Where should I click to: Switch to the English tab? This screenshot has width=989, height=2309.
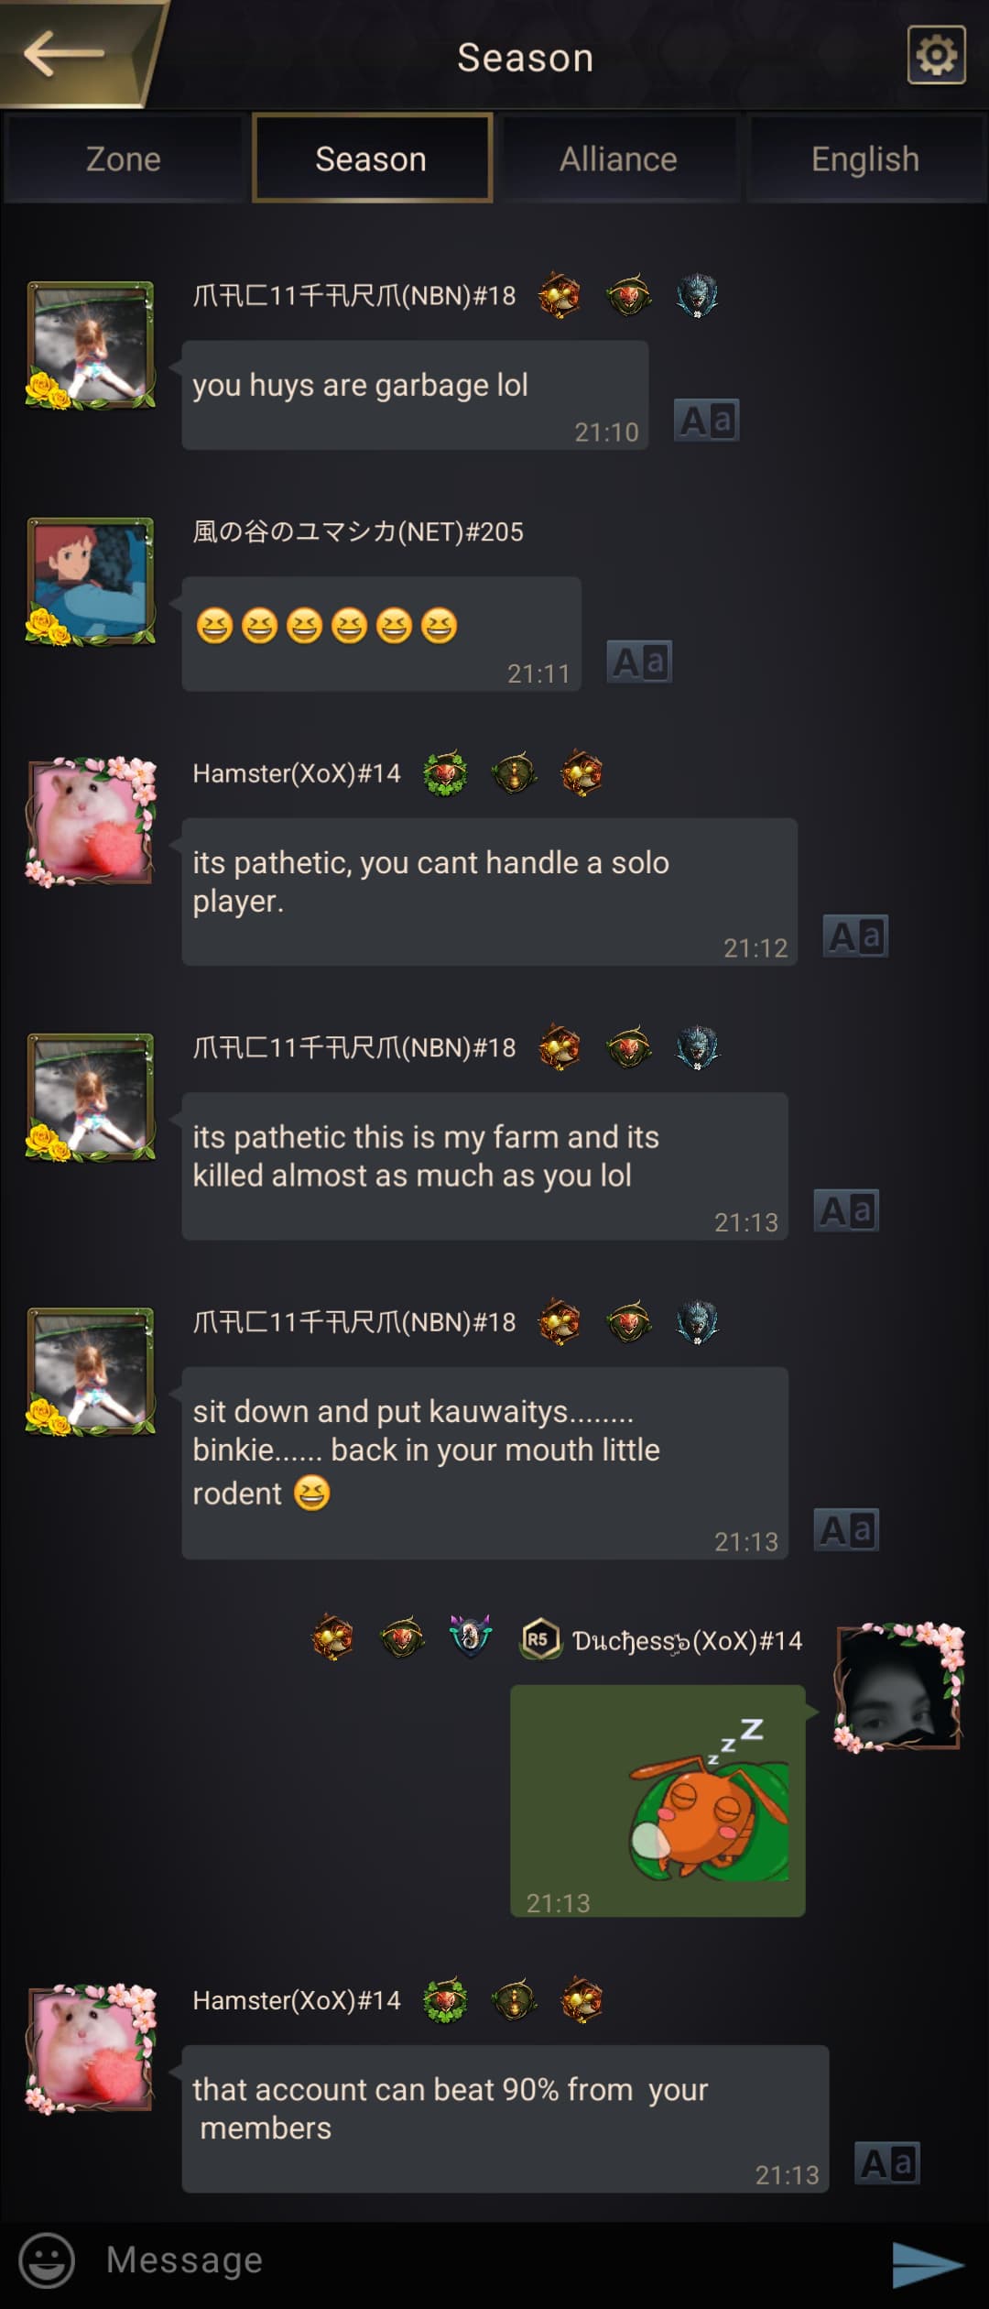point(865,159)
